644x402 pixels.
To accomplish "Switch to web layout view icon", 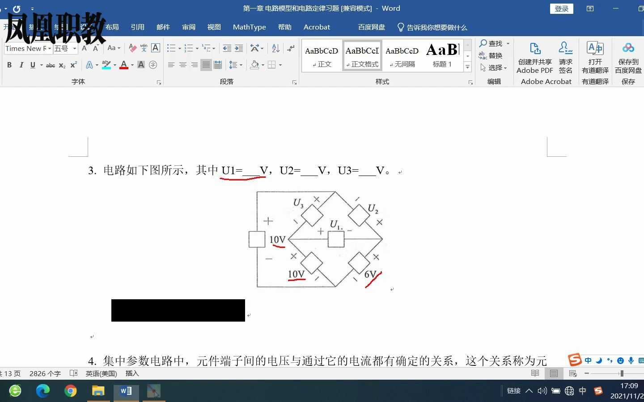I will (x=573, y=373).
